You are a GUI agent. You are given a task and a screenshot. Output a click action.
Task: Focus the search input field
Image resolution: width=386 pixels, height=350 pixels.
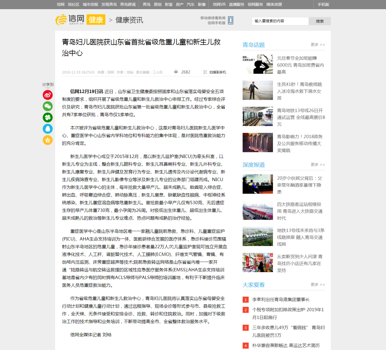pos(280,21)
